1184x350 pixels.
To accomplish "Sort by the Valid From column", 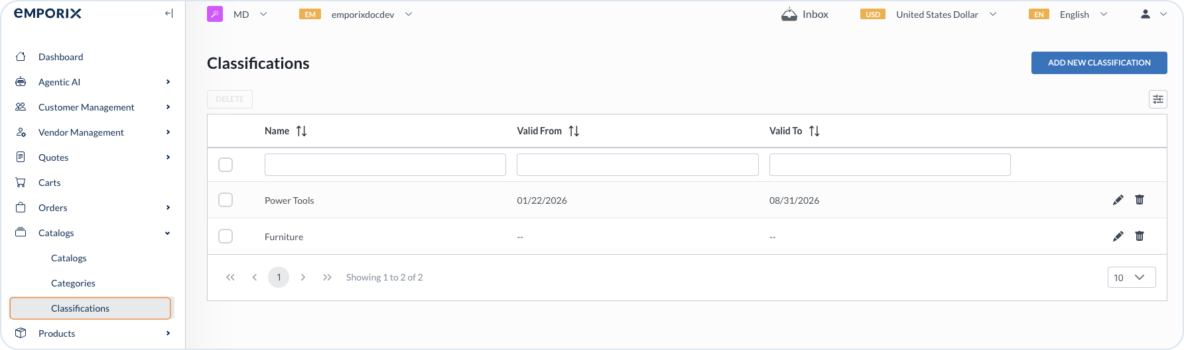I will pos(574,131).
